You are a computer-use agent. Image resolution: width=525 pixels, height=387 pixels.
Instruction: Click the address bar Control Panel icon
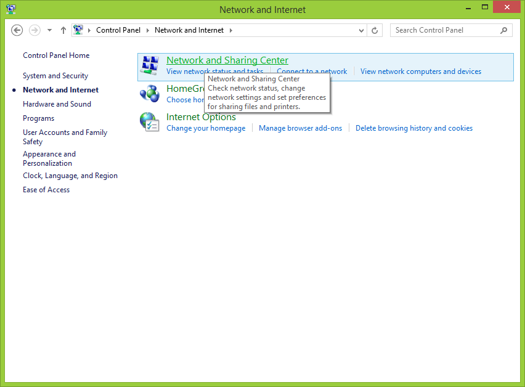(x=78, y=30)
